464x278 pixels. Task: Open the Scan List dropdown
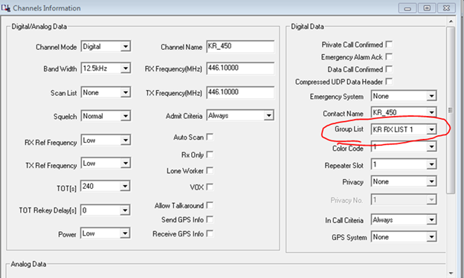126,93
